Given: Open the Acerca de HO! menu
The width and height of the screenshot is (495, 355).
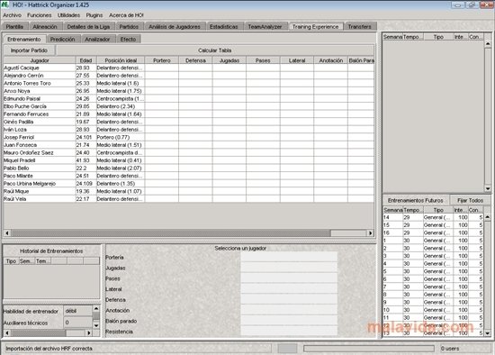Looking at the screenshot, I should [x=126, y=15].
